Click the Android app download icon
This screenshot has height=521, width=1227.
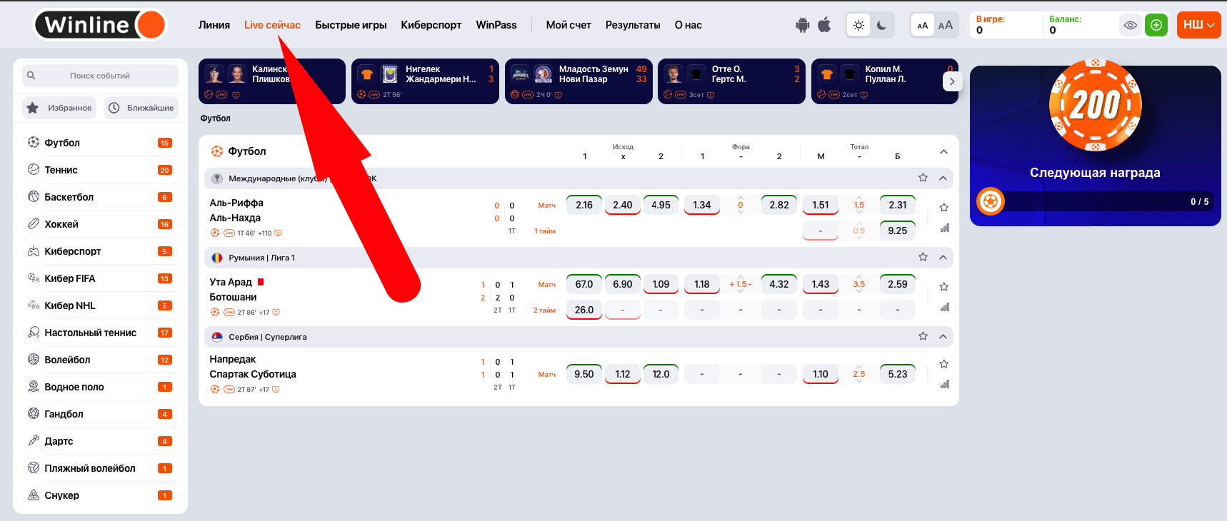[803, 25]
